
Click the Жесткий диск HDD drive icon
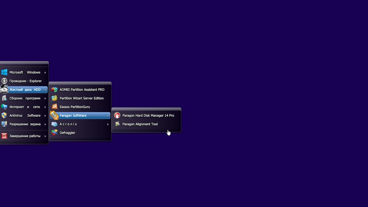[x=4, y=89]
